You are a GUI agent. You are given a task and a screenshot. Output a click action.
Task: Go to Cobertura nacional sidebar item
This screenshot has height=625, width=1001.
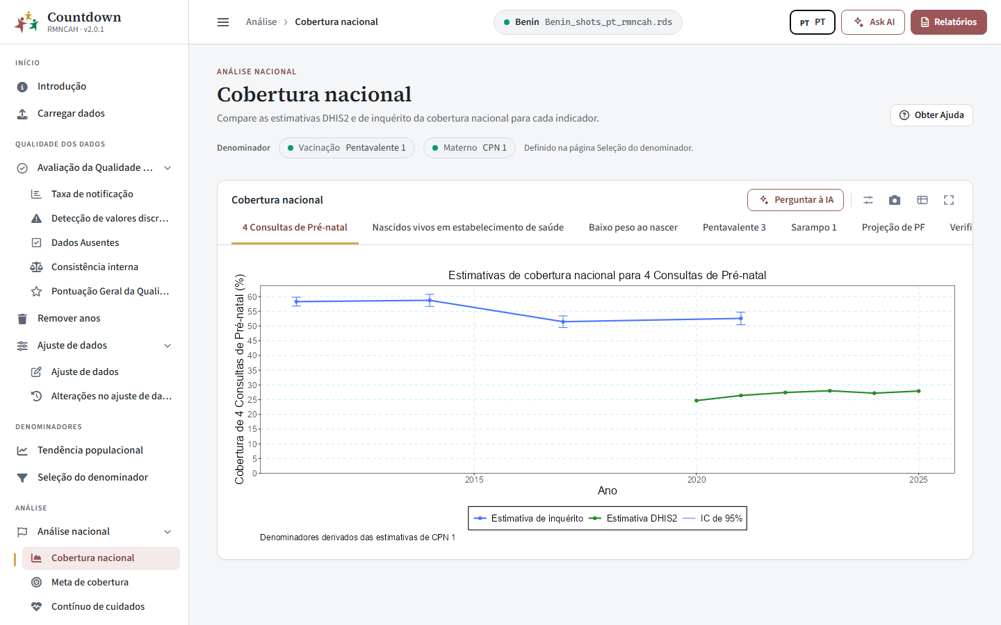pyautogui.click(x=101, y=558)
